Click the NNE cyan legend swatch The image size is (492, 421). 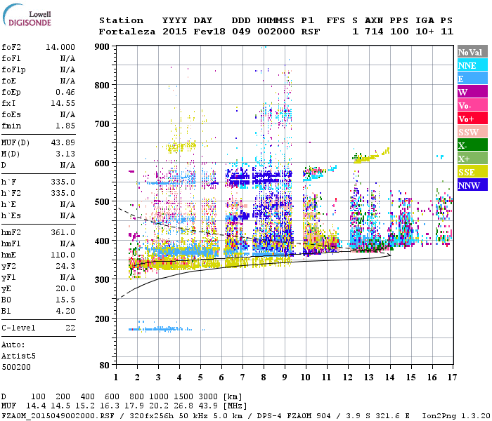pyautogui.click(x=470, y=65)
